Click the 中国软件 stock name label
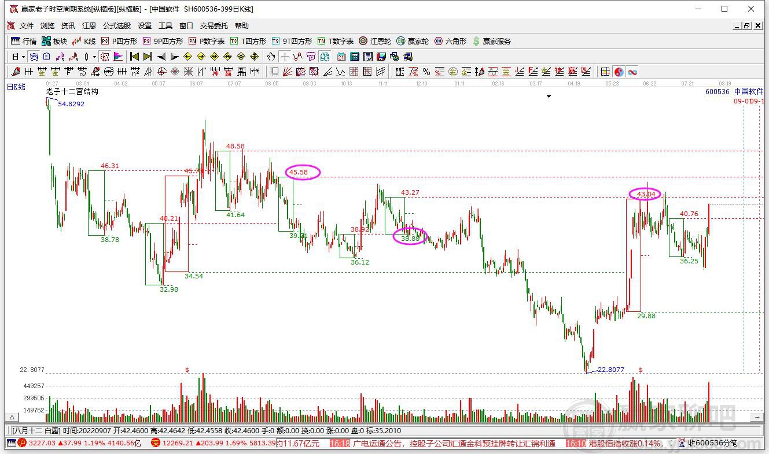The width and height of the screenshot is (769, 454). click(x=749, y=91)
